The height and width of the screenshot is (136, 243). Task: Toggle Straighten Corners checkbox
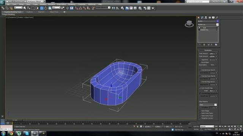(200, 118)
